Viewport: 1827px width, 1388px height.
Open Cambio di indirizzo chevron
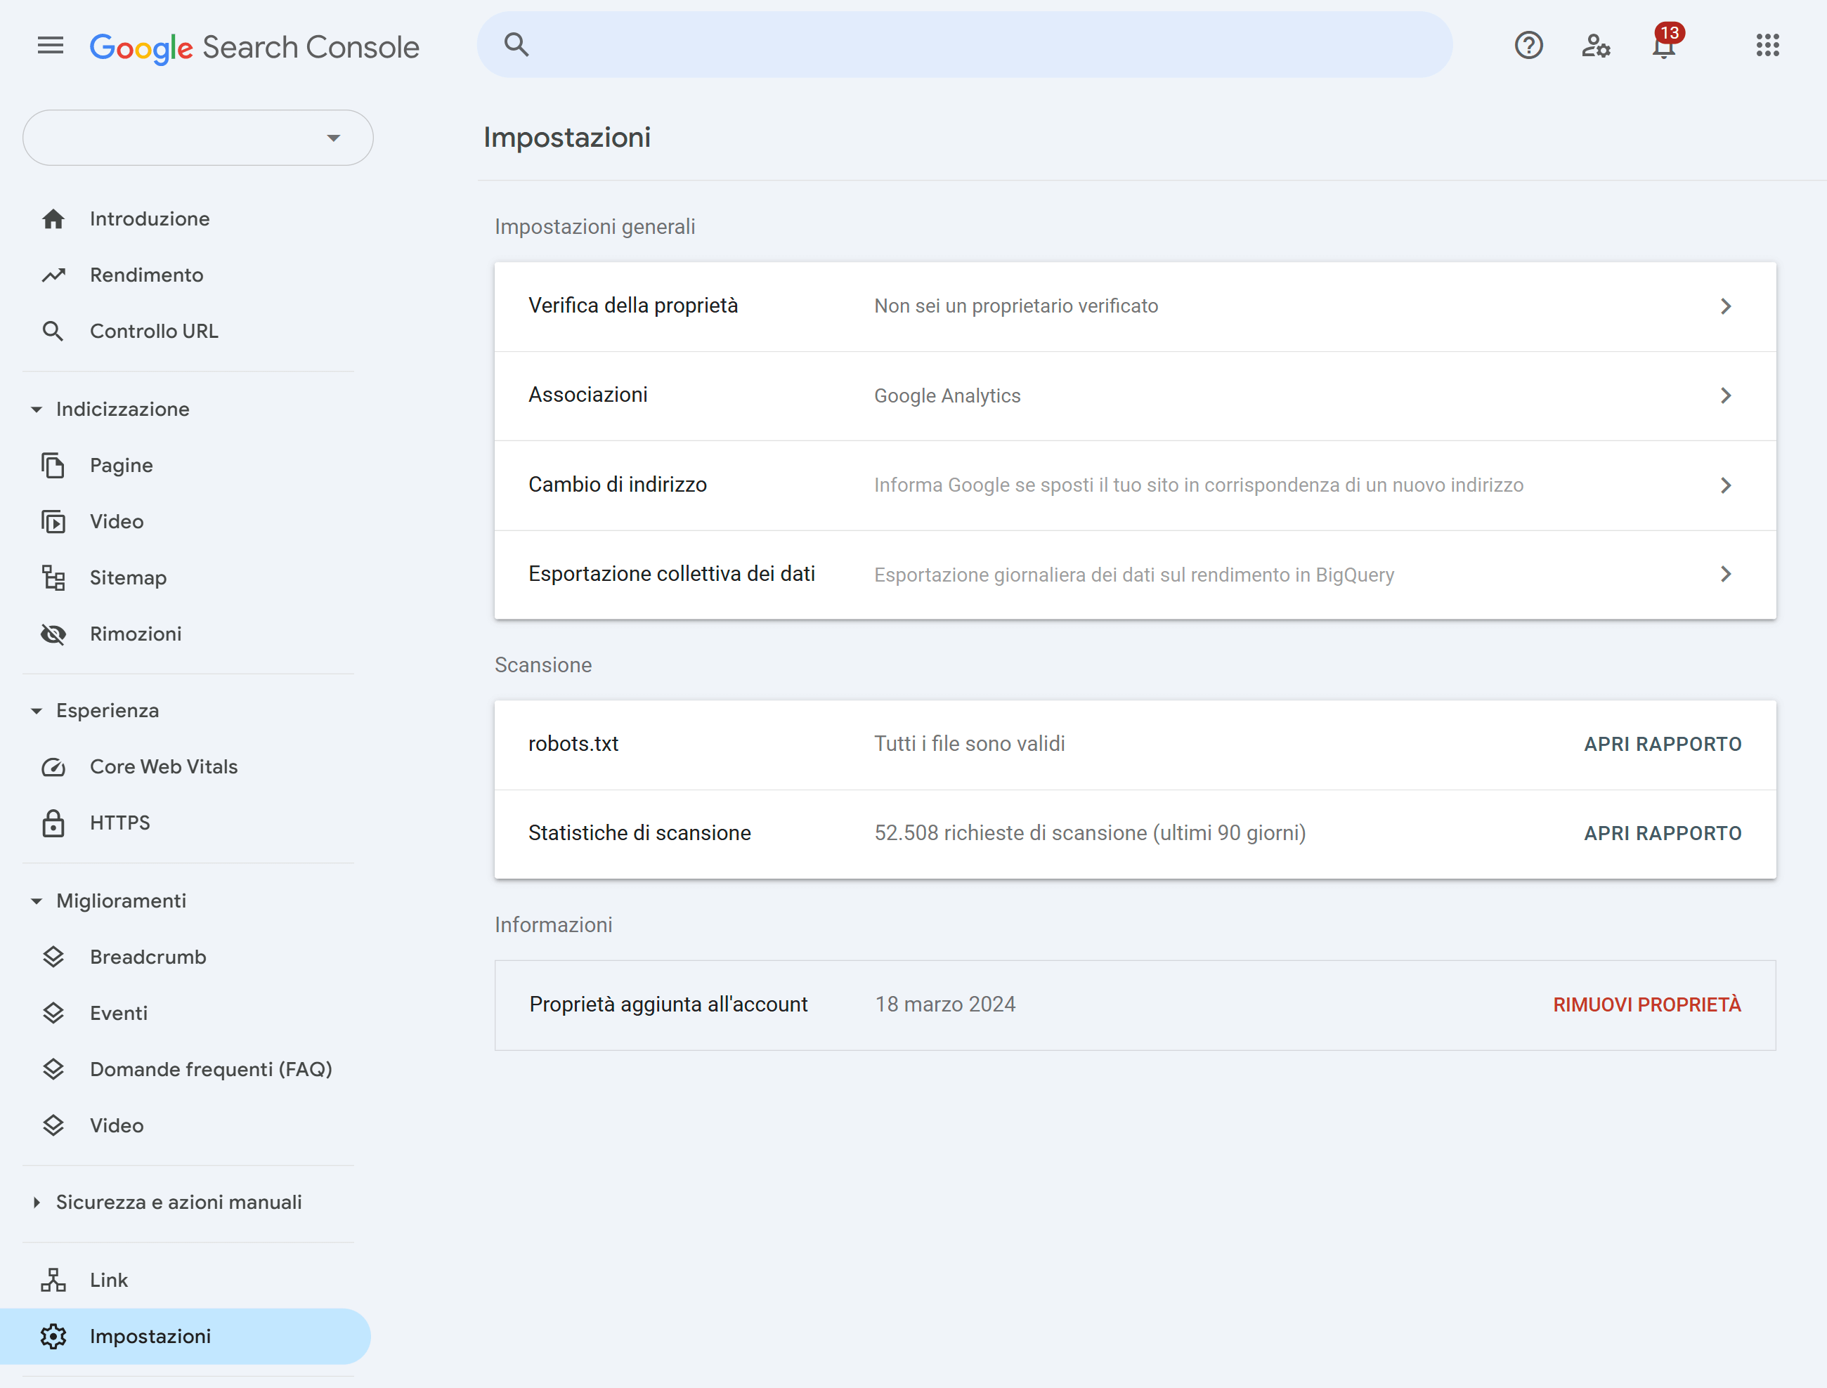tap(1727, 485)
